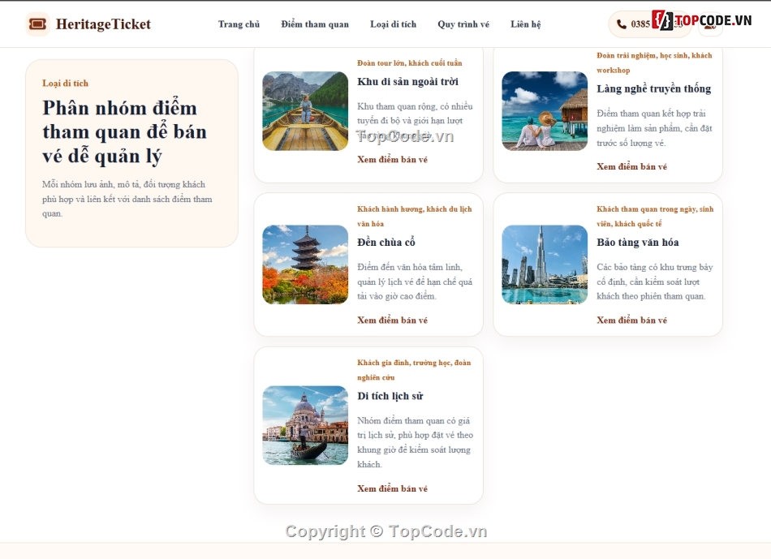The height and width of the screenshot is (559, 771).
Task: Click the HeritageTicket brand name
Action: coord(103,24)
